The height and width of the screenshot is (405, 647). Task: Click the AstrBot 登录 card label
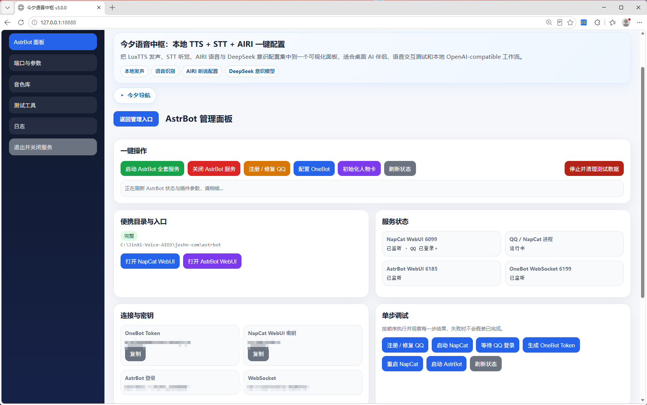point(140,378)
